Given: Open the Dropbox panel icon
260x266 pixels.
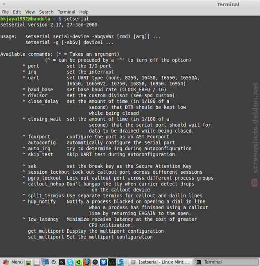Looking at the screenshot, I should [x=103, y=262].
